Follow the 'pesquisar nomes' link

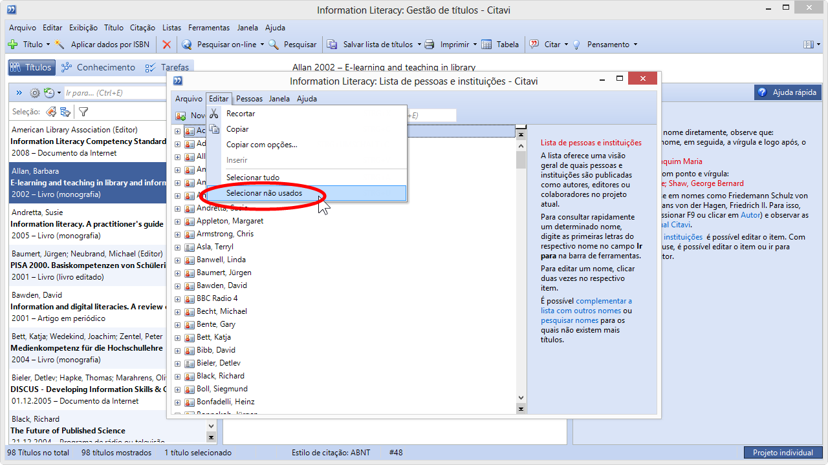[570, 320]
